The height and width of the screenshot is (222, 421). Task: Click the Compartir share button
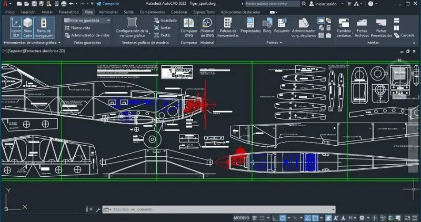108,4
